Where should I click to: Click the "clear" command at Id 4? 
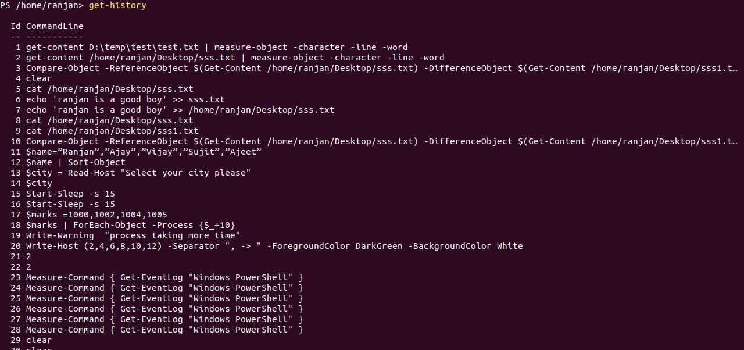[x=39, y=78]
